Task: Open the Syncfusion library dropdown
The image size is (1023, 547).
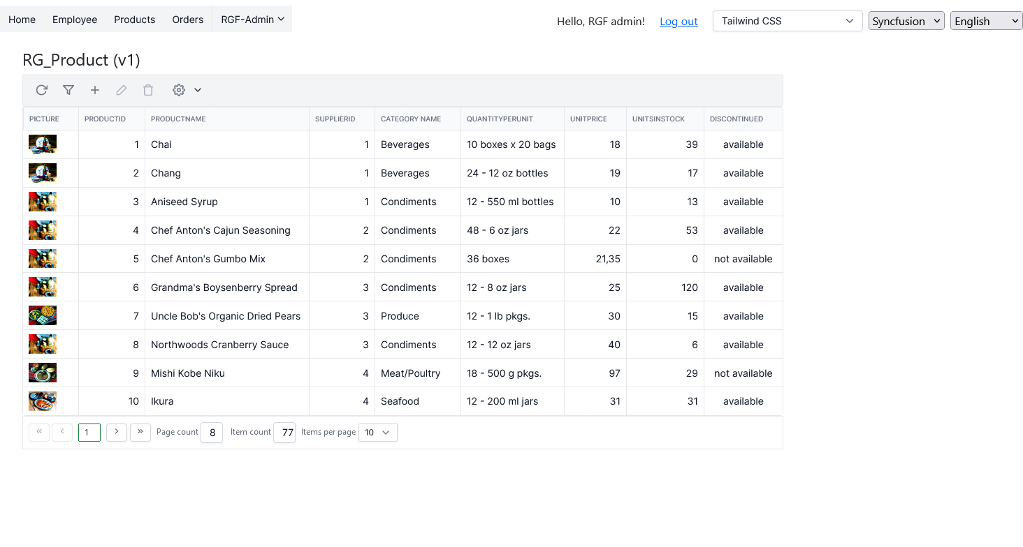Action: pyautogui.click(x=906, y=21)
